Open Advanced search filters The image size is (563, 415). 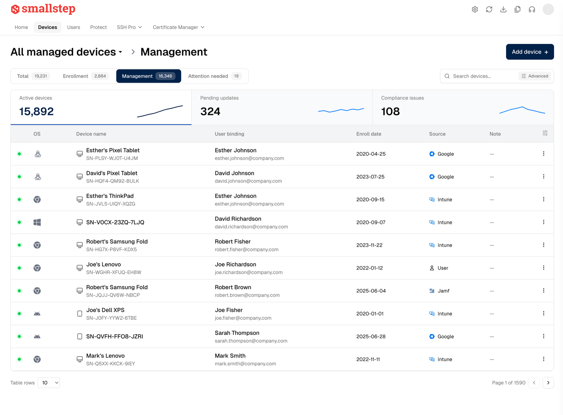[x=535, y=76]
